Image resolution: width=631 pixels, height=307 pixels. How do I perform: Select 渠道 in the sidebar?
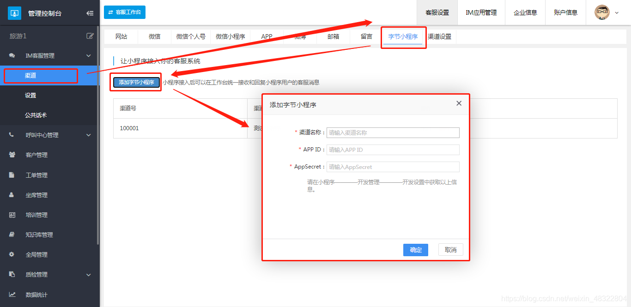49,76
